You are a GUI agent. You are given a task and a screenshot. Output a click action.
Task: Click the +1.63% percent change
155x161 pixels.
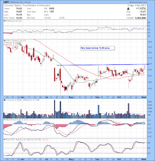pyautogui.click(x=141, y=8)
